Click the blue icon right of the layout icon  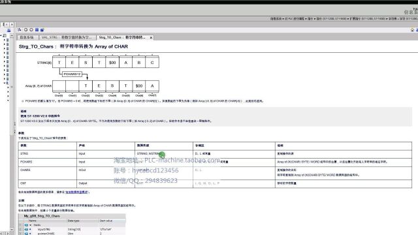(42, 30)
